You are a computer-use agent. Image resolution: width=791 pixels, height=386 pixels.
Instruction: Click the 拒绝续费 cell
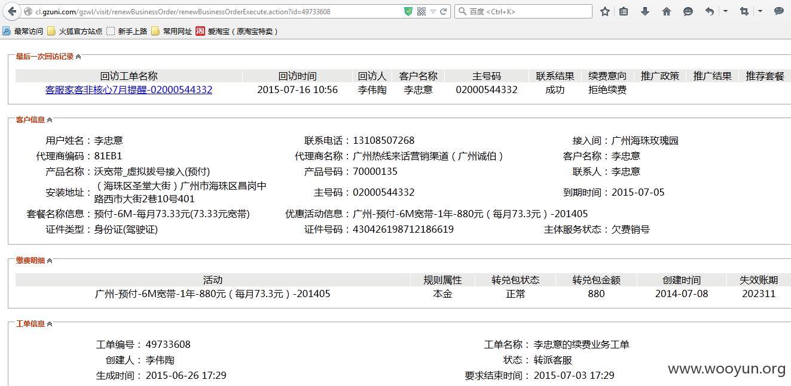pyautogui.click(x=607, y=89)
